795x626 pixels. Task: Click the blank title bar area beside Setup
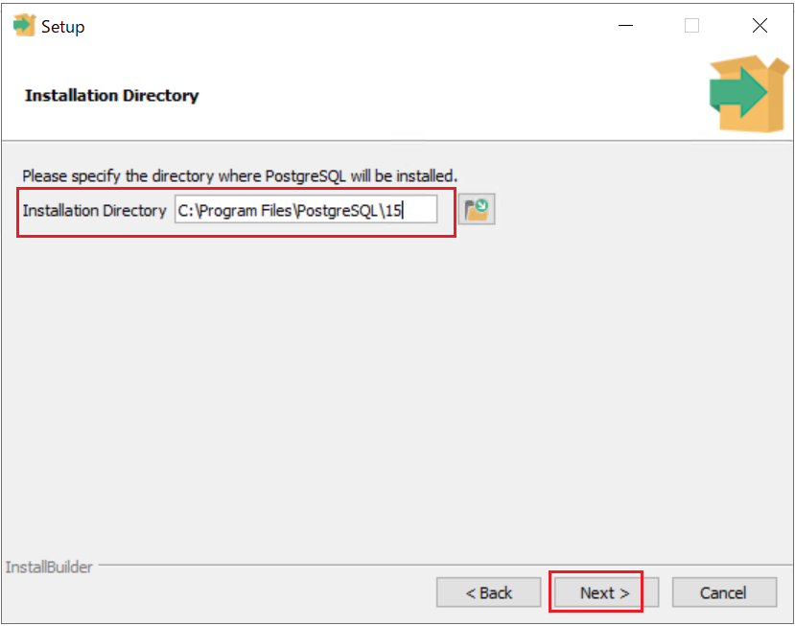[350, 25]
